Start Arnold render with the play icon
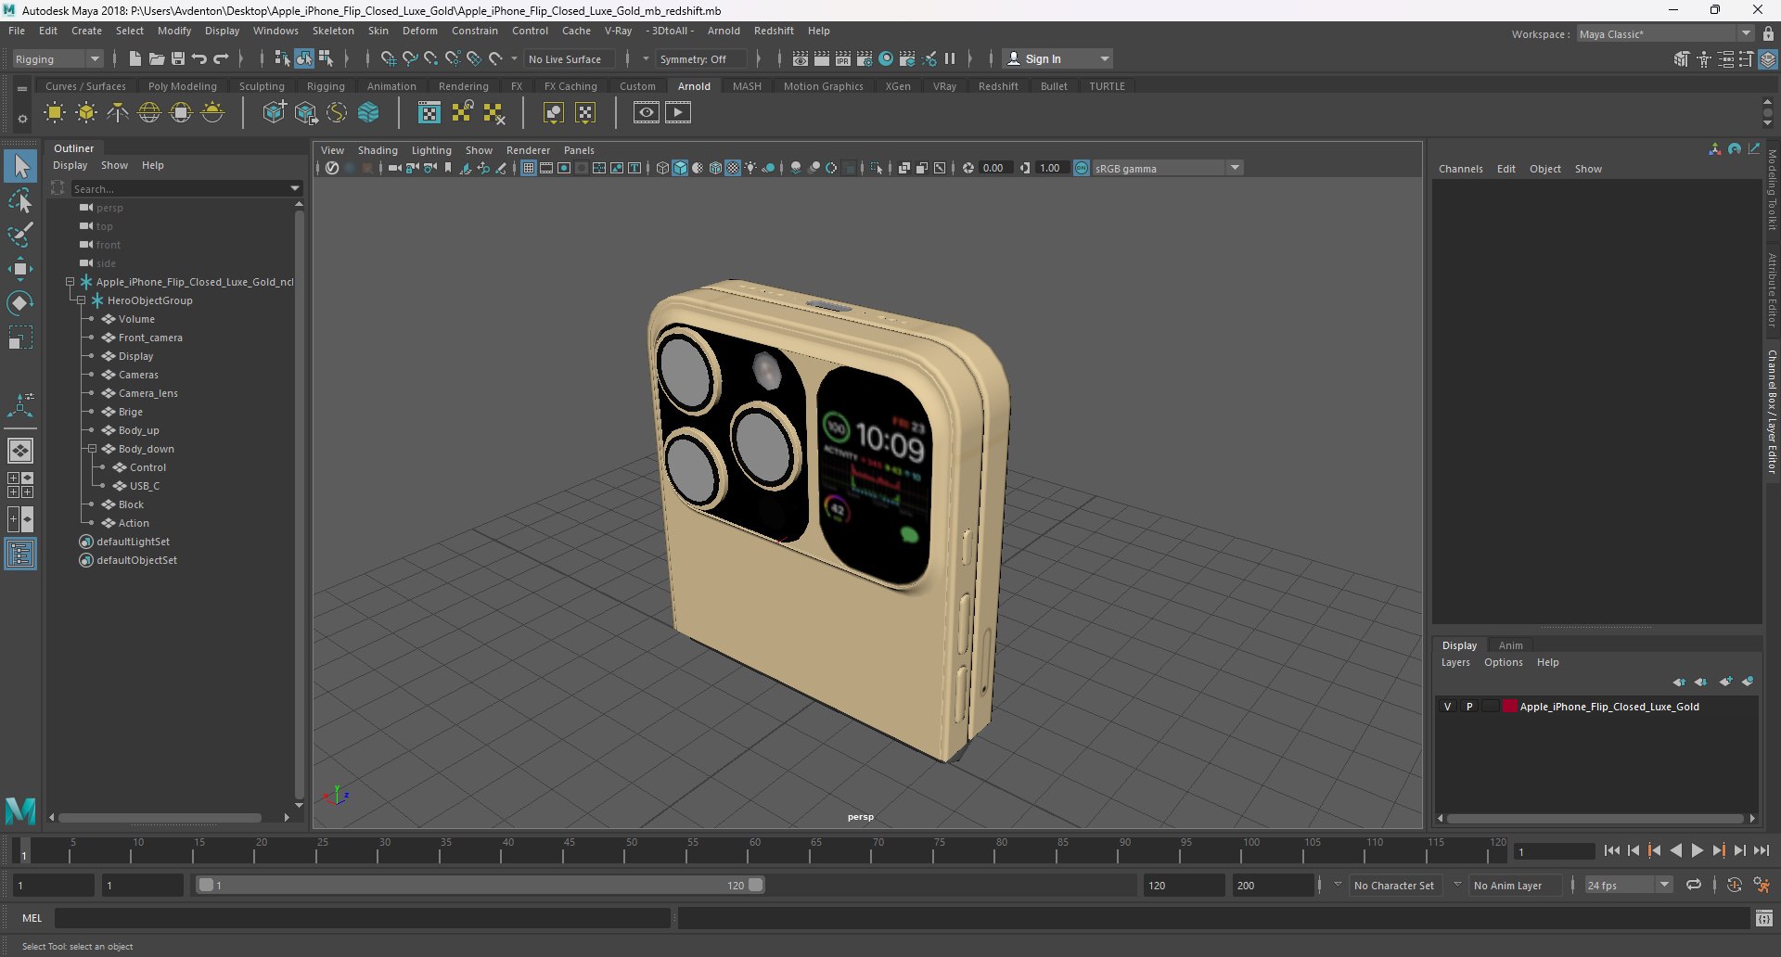 pos(678,112)
